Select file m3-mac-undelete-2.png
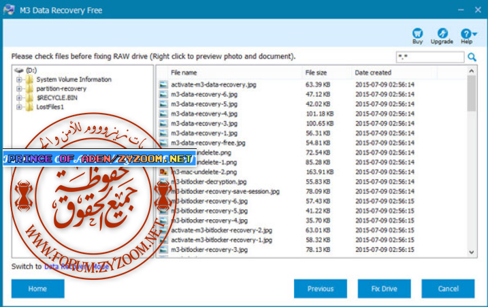The width and height of the screenshot is (488, 307). 204,172
